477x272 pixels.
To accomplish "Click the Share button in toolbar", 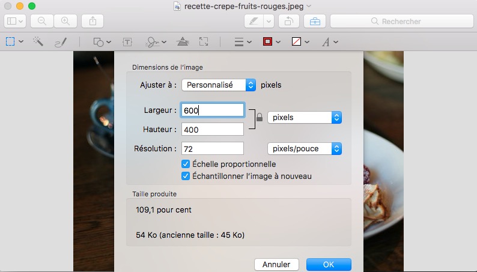I will point(93,21).
